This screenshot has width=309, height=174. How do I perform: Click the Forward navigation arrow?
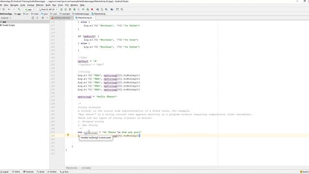coord(14,9)
